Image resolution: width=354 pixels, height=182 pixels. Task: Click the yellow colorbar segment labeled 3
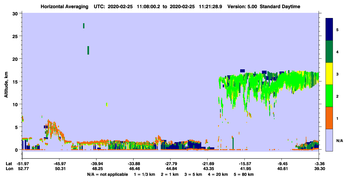point(329,74)
